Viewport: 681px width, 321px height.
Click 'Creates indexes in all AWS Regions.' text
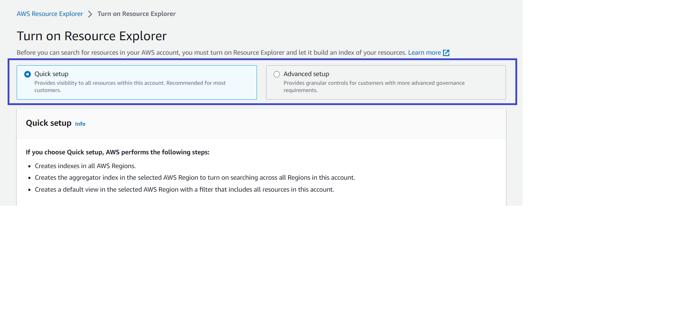coord(85,166)
